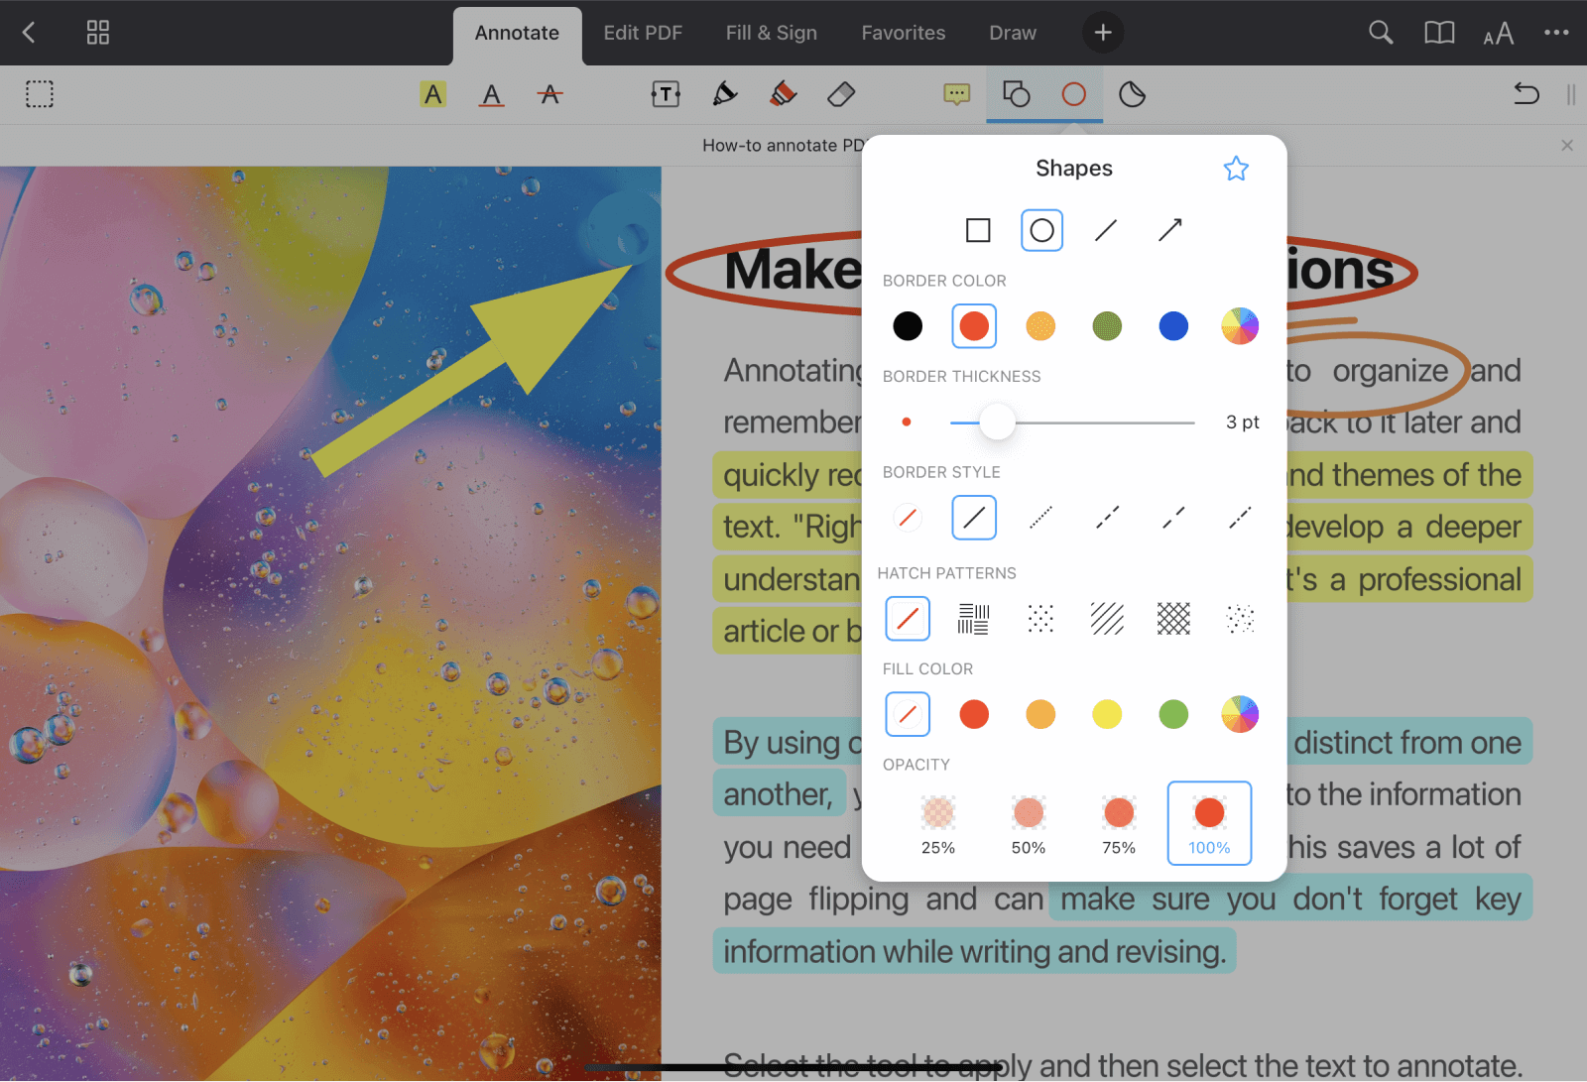Open the custom color wheel for border color
The width and height of the screenshot is (1587, 1082).
coord(1239,325)
